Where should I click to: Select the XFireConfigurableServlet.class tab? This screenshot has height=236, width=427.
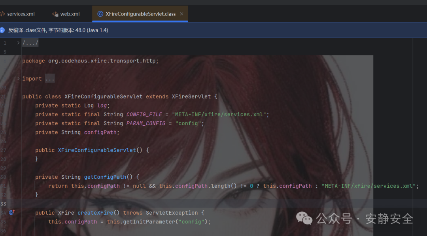pos(136,13)
